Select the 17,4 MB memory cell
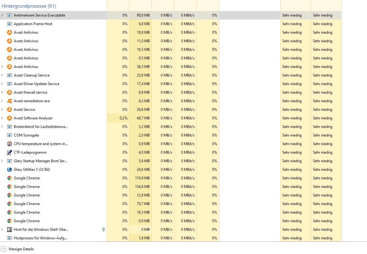The width and height of the screenshot is (367, 254). pos(141,84)
